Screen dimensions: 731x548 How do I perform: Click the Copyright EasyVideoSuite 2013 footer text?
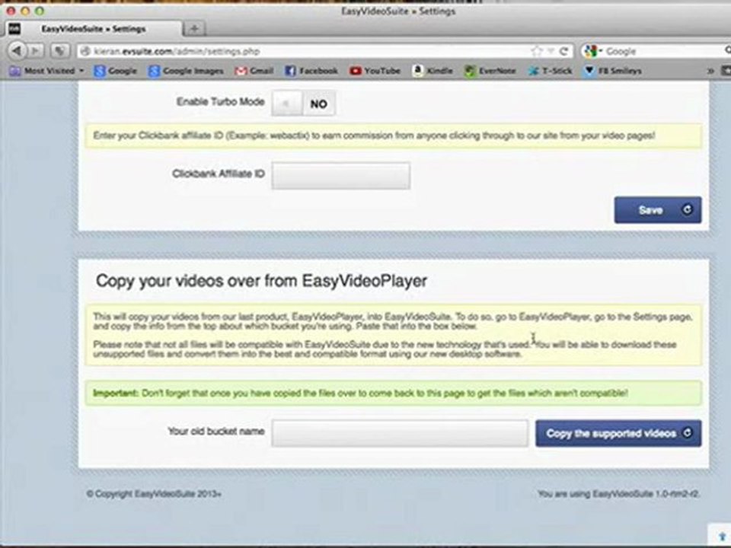(154, 494)
